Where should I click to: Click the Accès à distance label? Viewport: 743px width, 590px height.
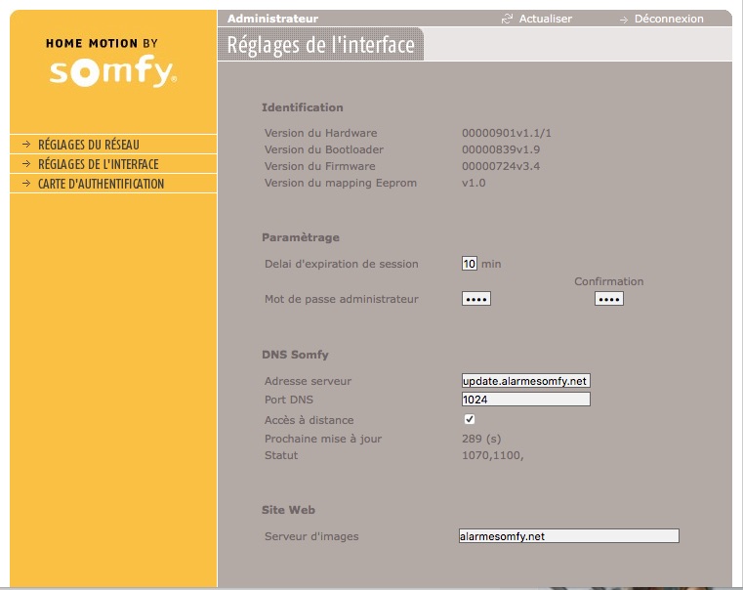click(x=309, y=420)
